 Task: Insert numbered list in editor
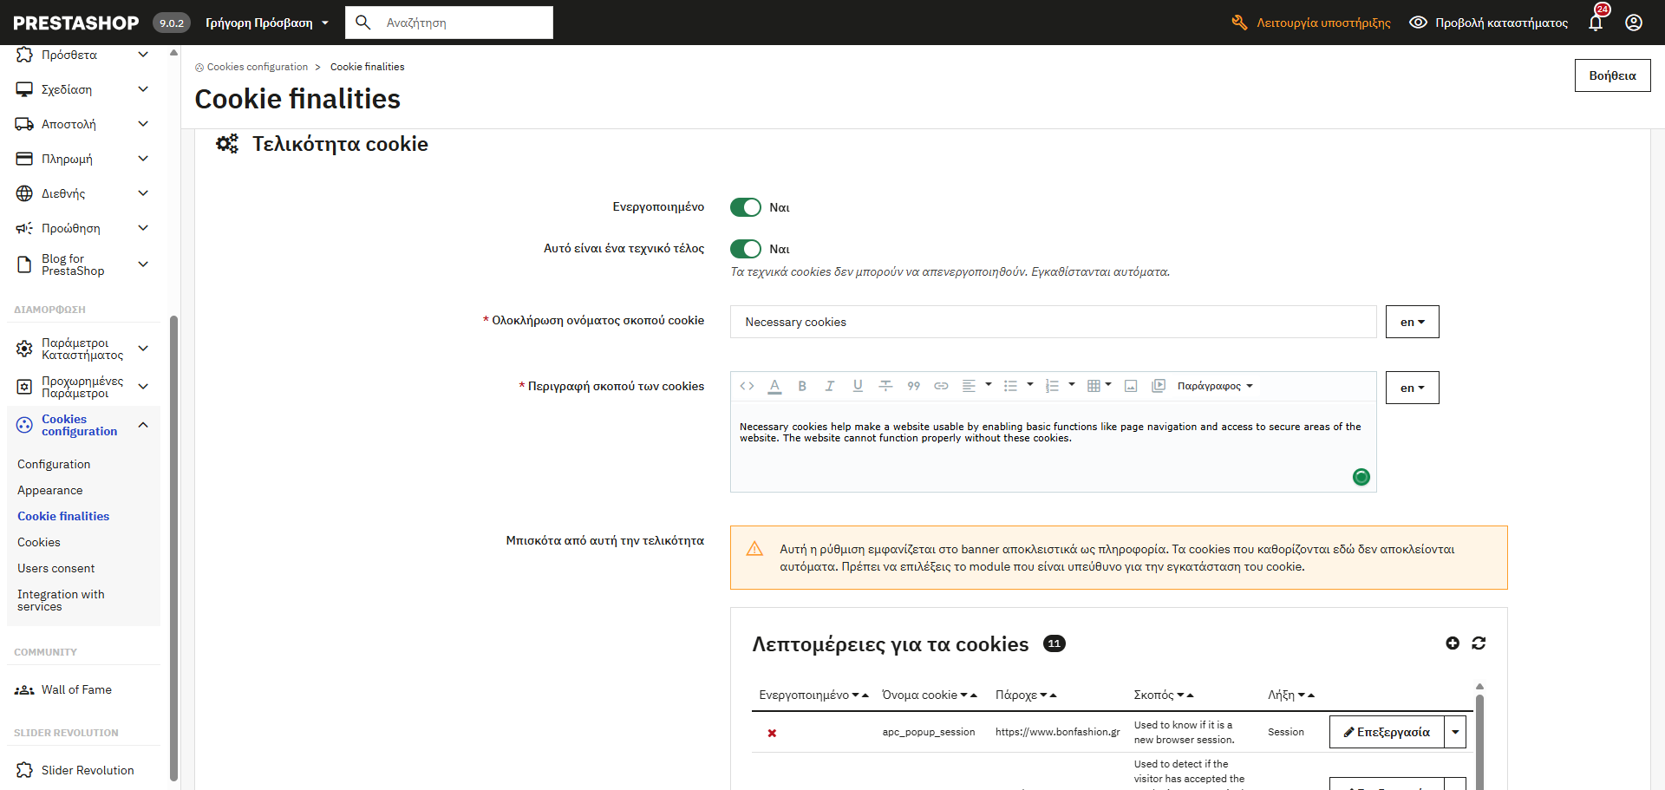pyautogui.click(x=1052, y=386)
